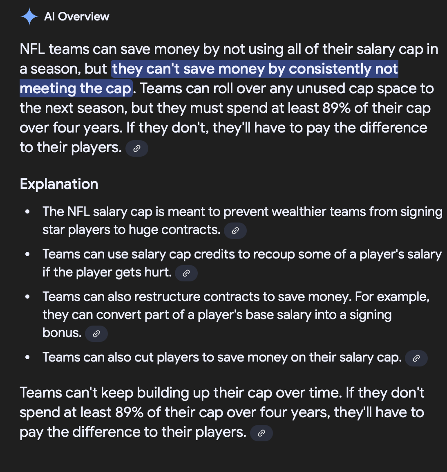Image resolution: width=447 pixels, height=472 pixels.
Task: Click 'Teams can also restructure contracts' sentence
Action: 196,297
